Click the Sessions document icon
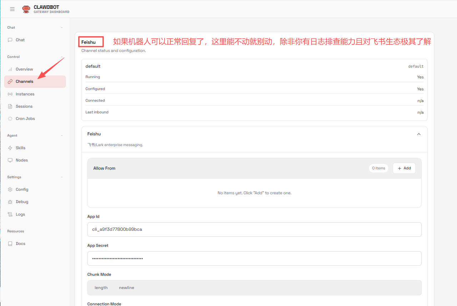Screen dimensions: 457x306 tap(10, 106)
